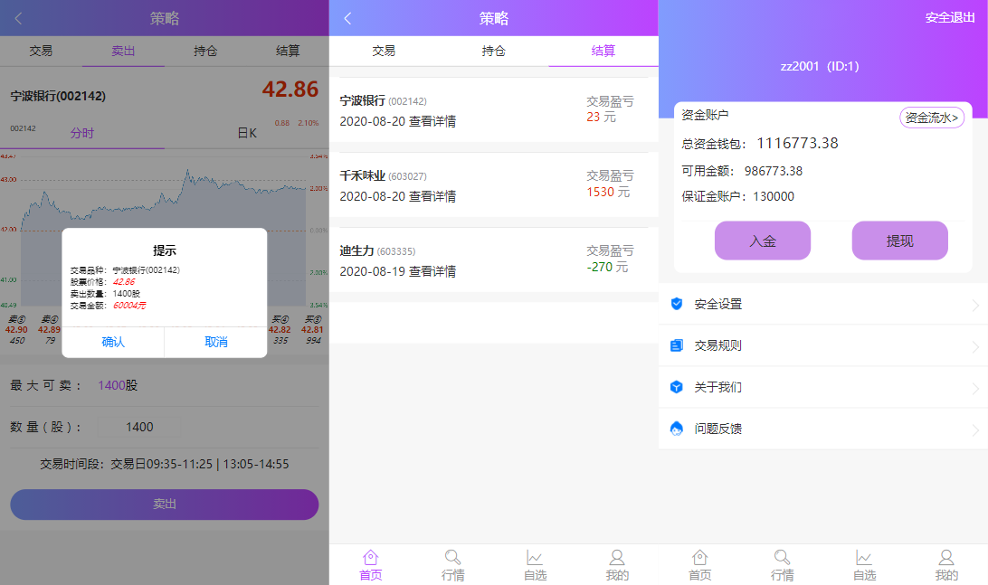Switch to 持仓 tab in left panel
Screen dimensions: 988x585
pyautogui.click(x=205, y=51)
